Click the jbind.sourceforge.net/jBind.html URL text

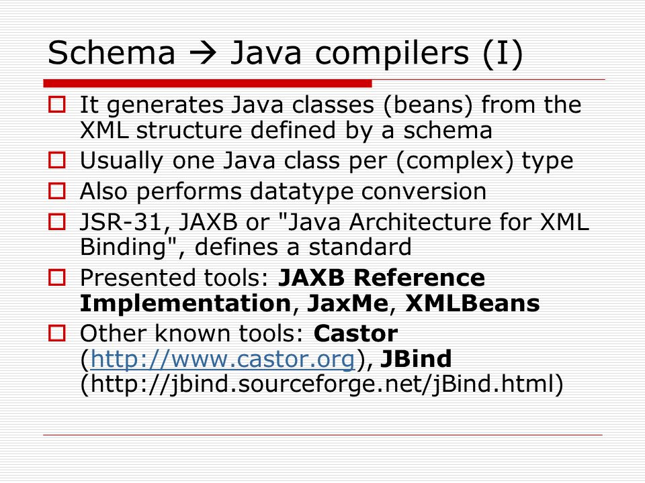(x=322, y=385)
